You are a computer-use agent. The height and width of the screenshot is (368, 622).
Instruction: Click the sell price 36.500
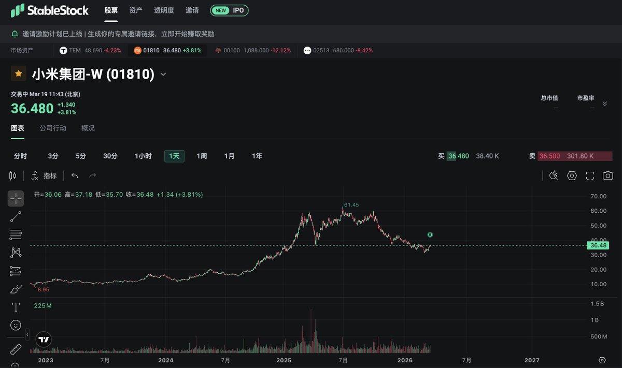[x=549, y=156]
